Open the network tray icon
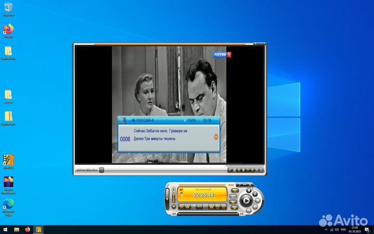The height and width of the screenshot is (234, 374). pos(331,230)
